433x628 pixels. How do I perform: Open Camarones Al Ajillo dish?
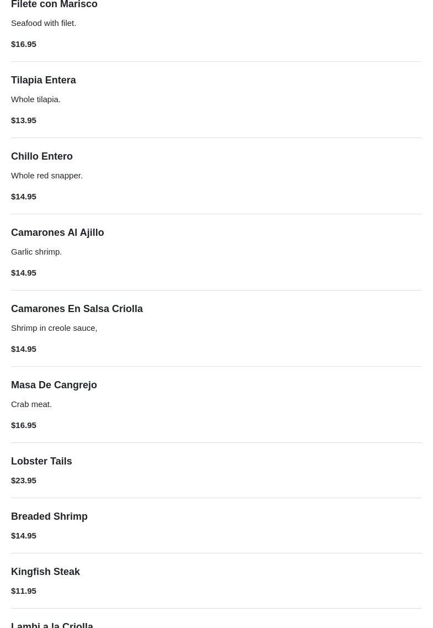pyautogui.click(x=57, y=233)
